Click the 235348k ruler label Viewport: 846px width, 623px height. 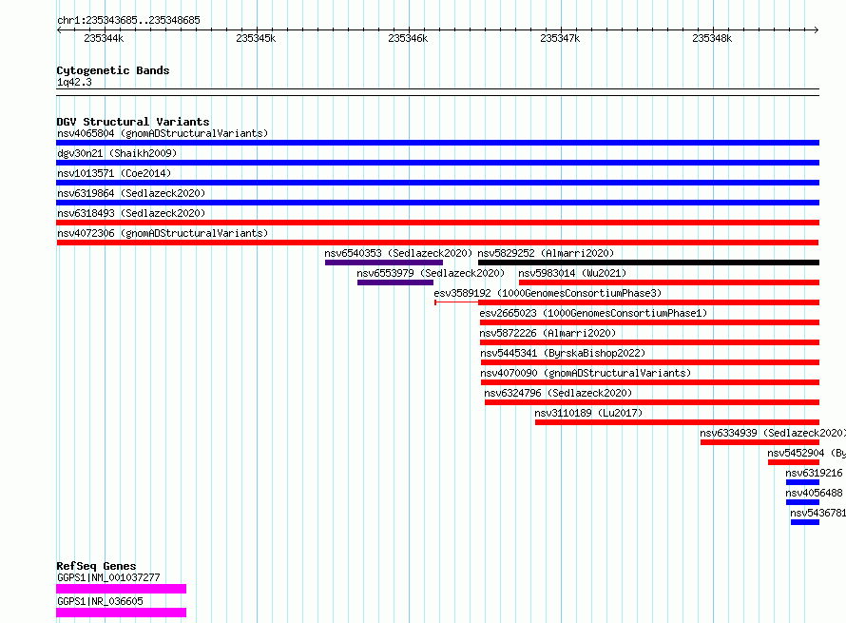click(x=712, y=38)
